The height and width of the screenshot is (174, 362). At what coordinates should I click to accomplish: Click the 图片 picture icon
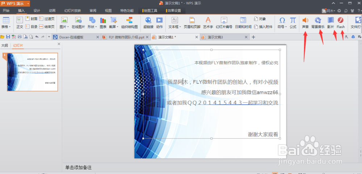coord(64,20)
